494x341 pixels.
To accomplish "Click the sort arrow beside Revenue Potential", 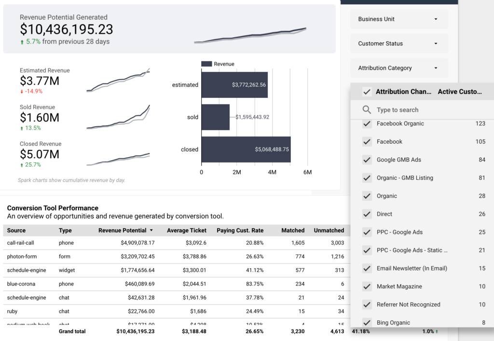I will coord(151,231).
